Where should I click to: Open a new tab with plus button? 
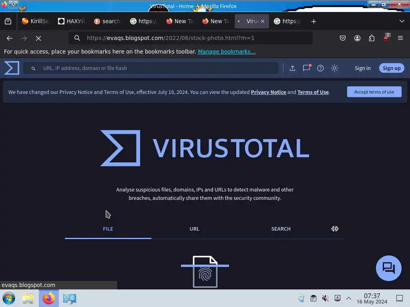coord(314,22)
